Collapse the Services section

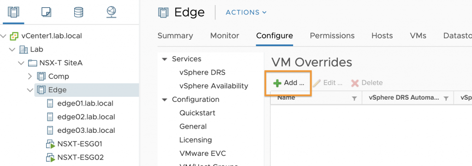(165, 59)
